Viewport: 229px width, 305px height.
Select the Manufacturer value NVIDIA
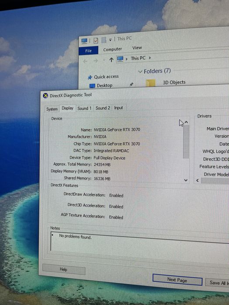pyautogui.click(x=100, y=137)
